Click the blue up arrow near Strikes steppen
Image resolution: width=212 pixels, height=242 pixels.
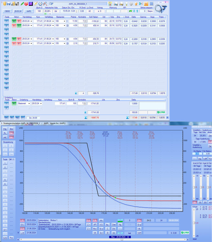[137, 11]
